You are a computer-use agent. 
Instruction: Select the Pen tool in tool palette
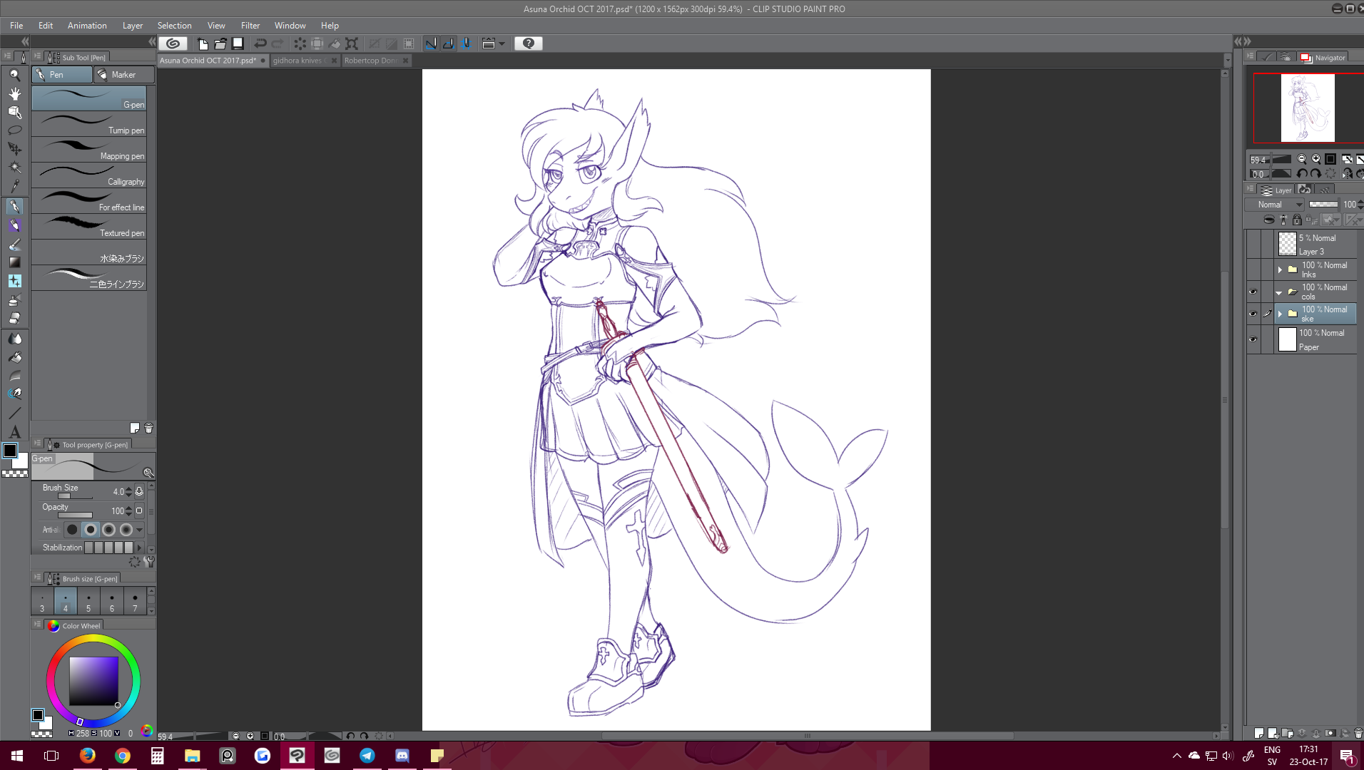14,207
